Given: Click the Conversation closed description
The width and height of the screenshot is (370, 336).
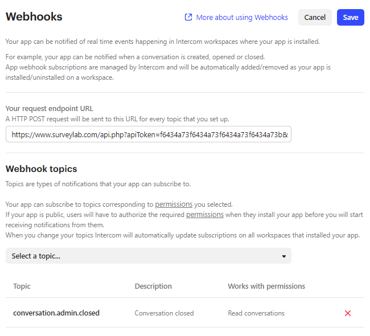Looking at the screenshot, I should [164, 313].
